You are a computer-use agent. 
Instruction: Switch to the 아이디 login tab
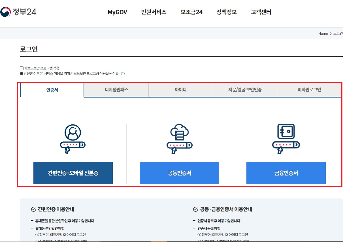click(181, 90)
